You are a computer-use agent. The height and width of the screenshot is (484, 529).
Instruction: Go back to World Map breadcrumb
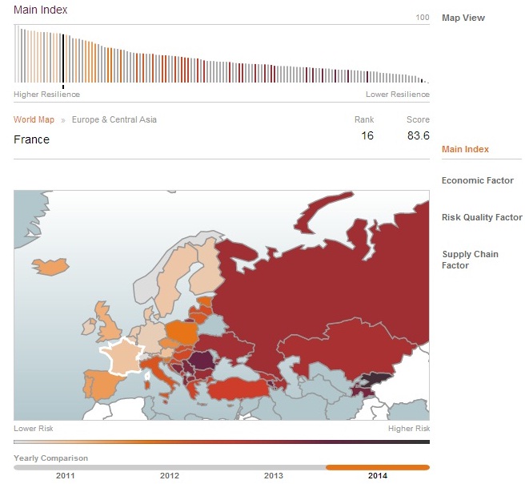[34, 119]
